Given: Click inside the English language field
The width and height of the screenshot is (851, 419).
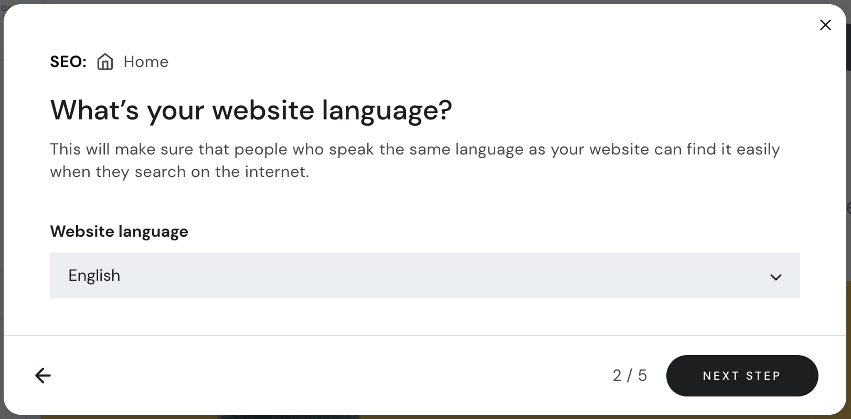Looking at the screenshot, I should [x=210, y=275].
